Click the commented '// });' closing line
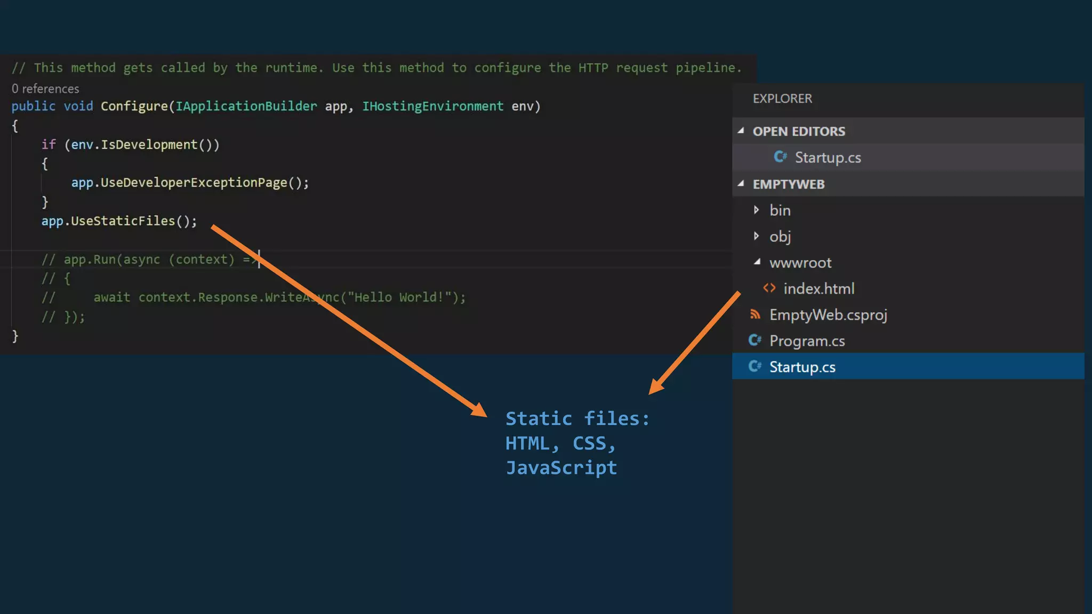Screen dimensions: 1092x614 pyautogui.click(x=63, y=317)
